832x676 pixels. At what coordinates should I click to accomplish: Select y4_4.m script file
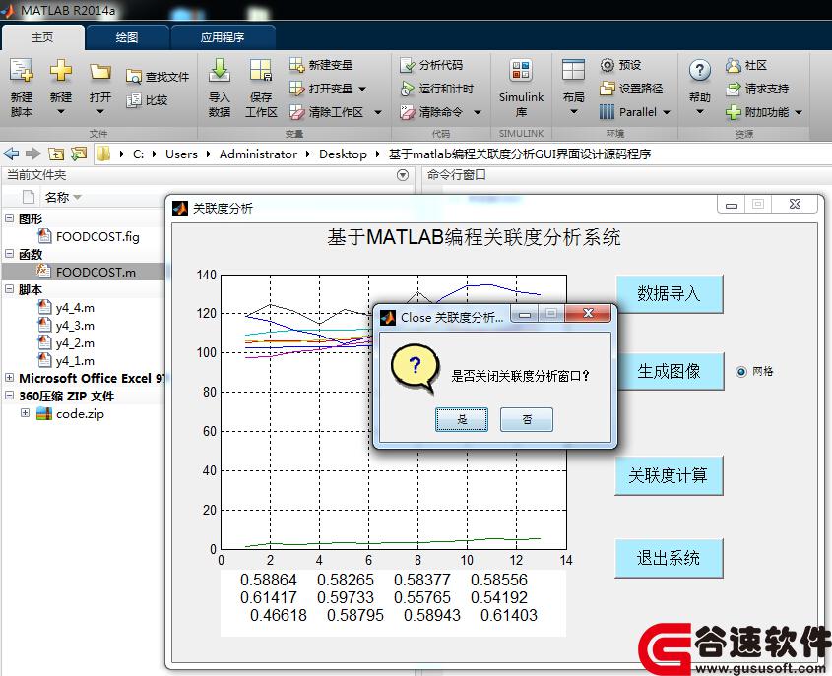[x=66, y=308]
